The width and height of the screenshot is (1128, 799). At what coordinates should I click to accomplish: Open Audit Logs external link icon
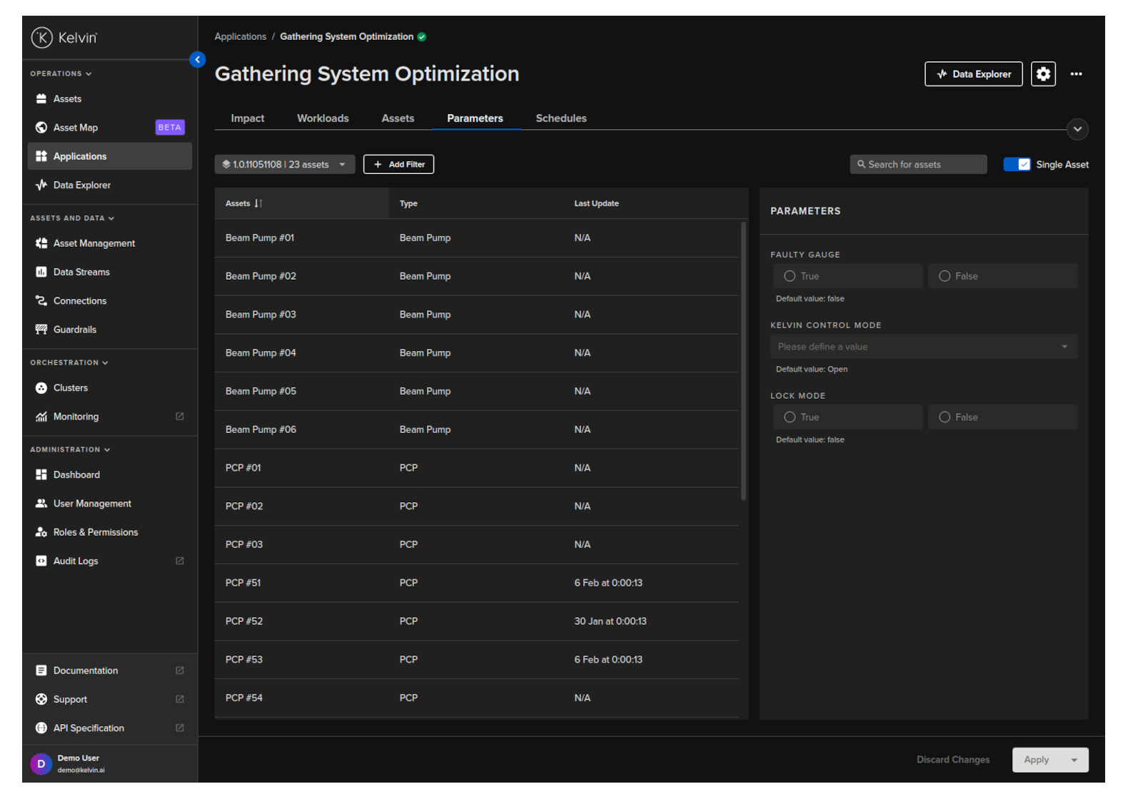click(x=180, y=561)
